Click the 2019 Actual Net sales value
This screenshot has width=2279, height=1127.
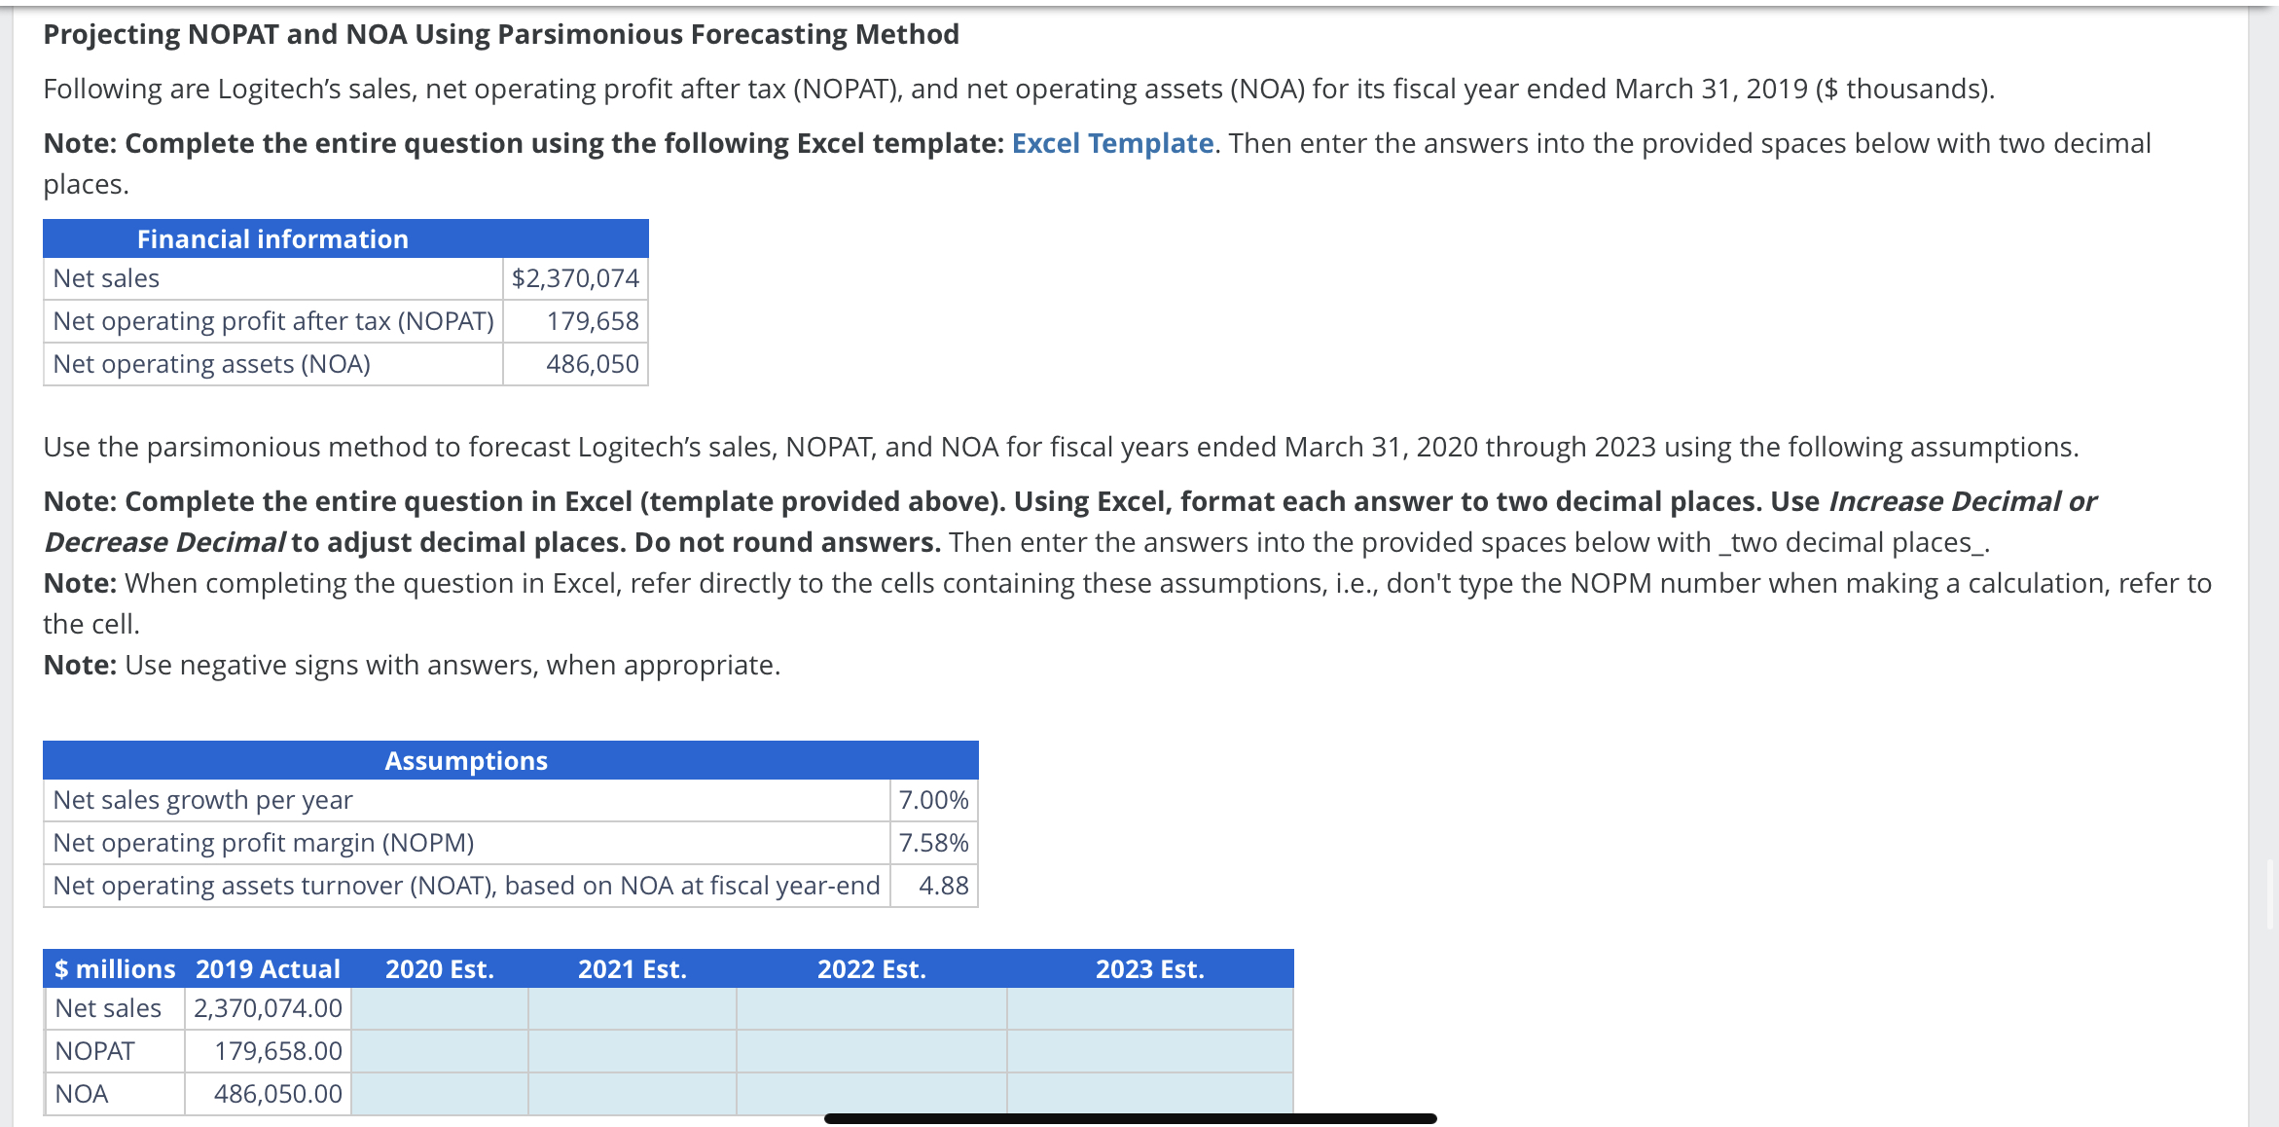(267, 1008)
